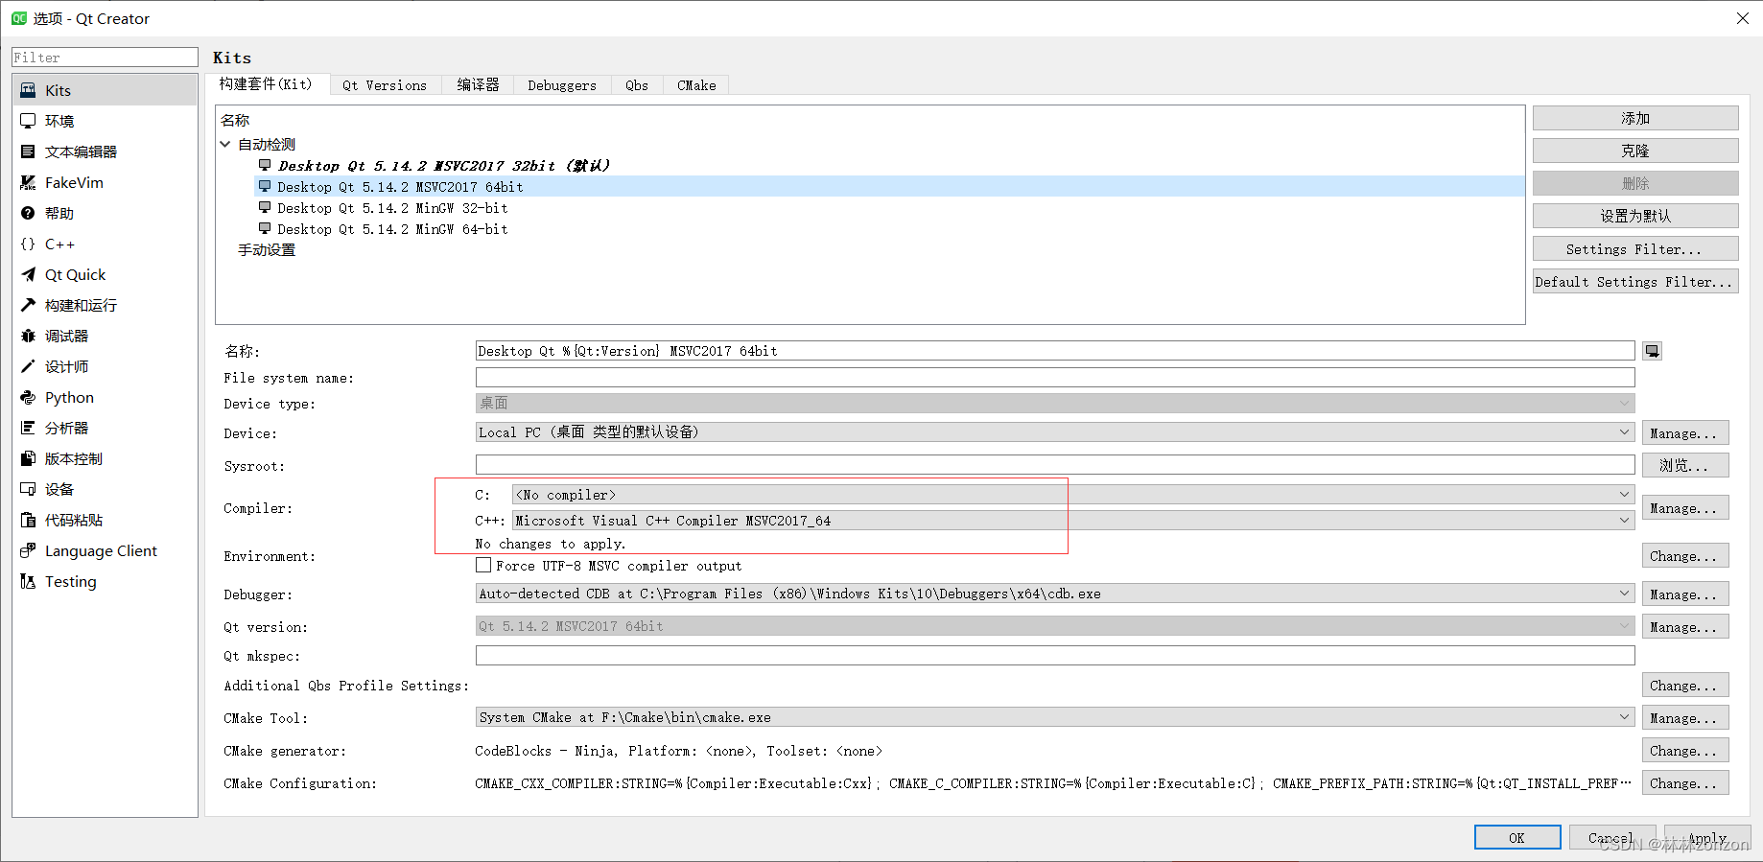
Task: Click the 克隆 button
Action: coord(1635,151)
